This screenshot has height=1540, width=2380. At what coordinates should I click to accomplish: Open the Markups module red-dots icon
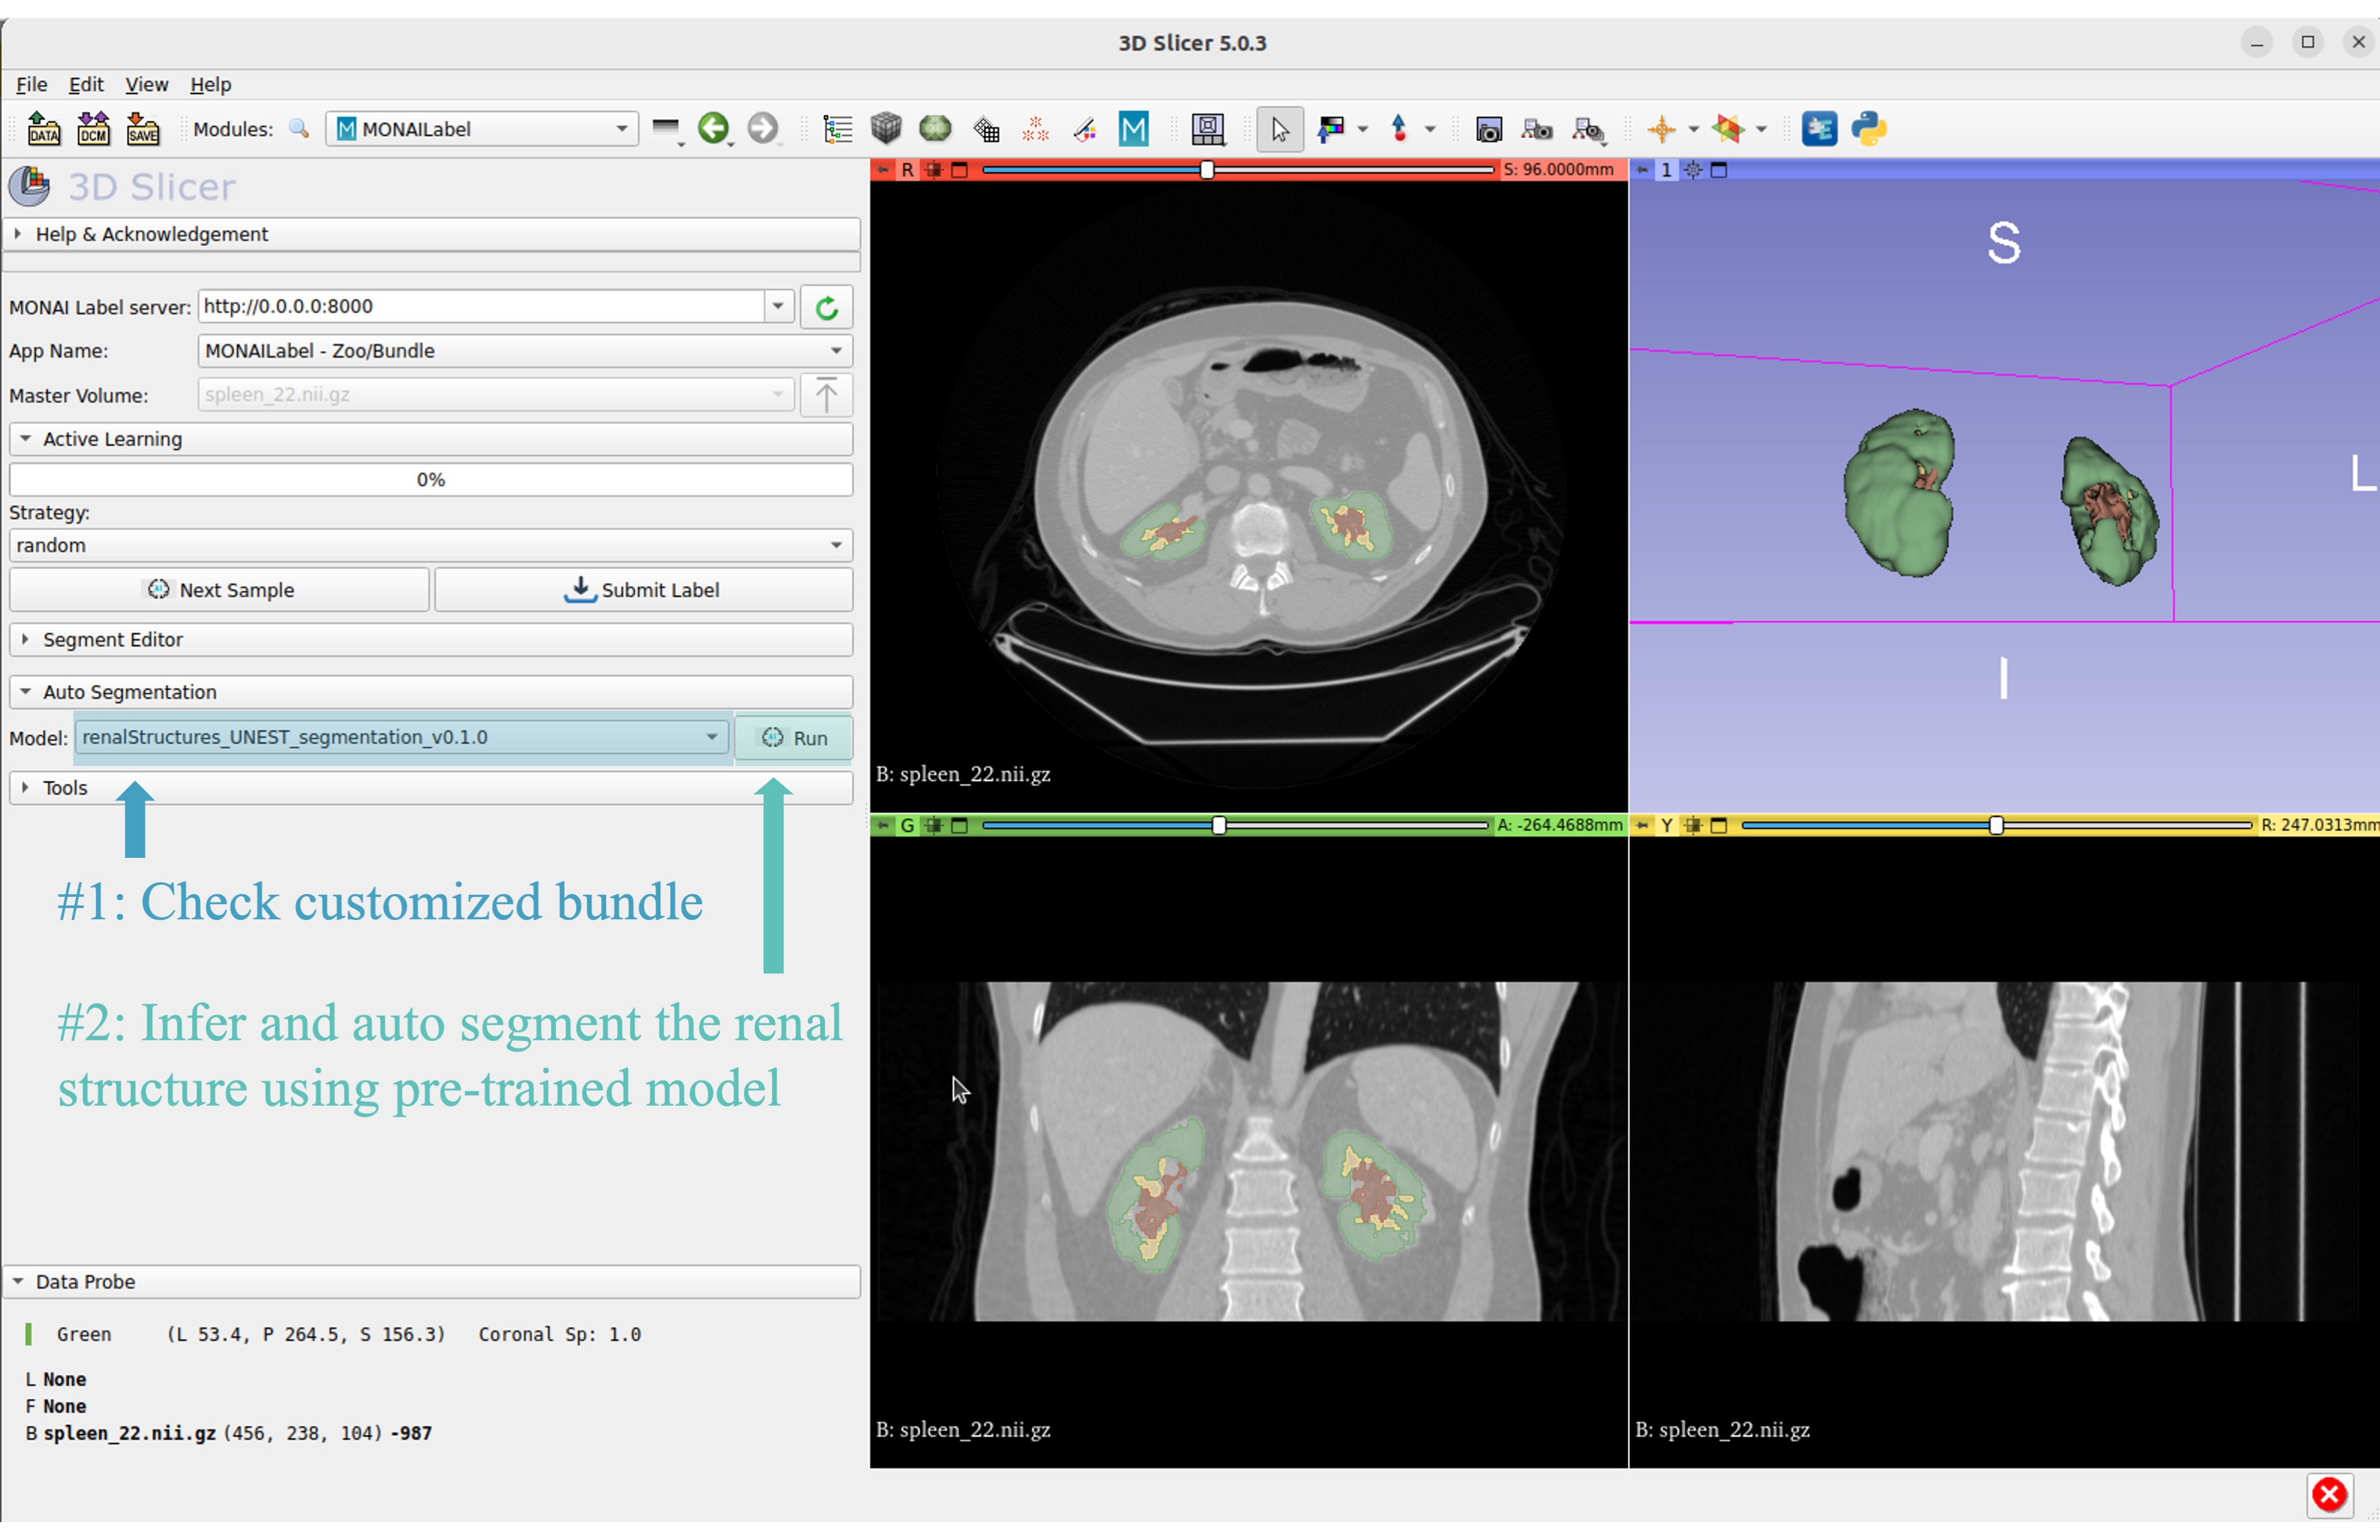pos(1036,129)
